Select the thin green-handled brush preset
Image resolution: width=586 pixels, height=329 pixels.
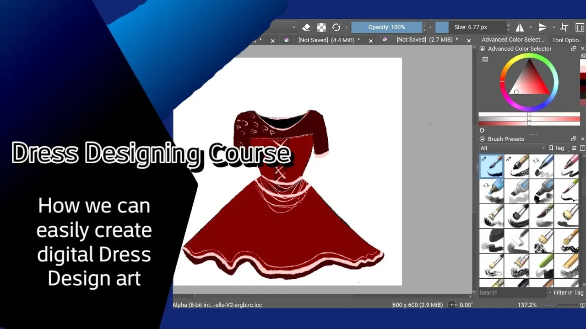[x=567, y=191]
